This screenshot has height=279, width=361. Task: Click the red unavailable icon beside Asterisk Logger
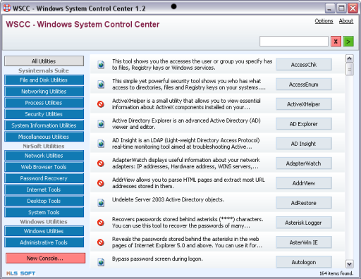coord(101,223)
